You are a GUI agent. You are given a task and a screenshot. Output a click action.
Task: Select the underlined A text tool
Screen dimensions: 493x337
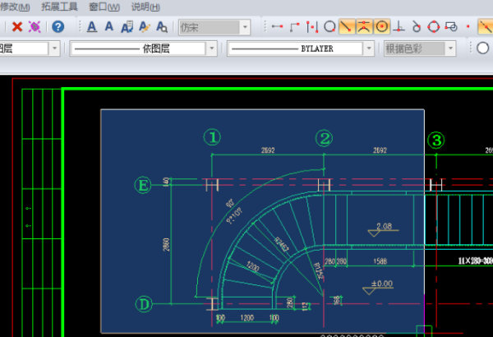[91, 27]
